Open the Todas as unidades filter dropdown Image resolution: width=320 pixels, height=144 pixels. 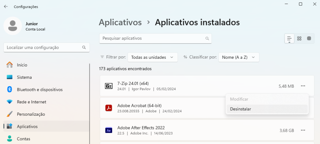[x=152, y=57]
